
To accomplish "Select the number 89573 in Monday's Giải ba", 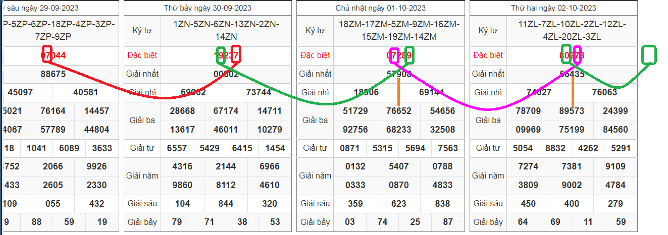I will (x=572, y=111).
